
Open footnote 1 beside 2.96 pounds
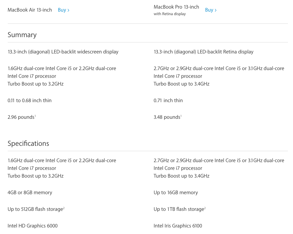coord(35,116)
